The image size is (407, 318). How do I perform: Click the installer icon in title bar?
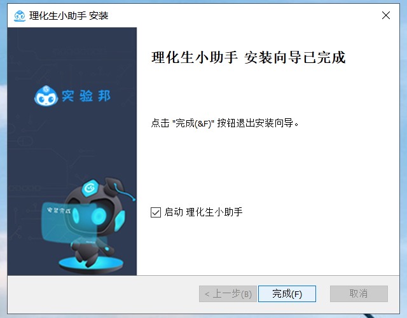[20, 16]
